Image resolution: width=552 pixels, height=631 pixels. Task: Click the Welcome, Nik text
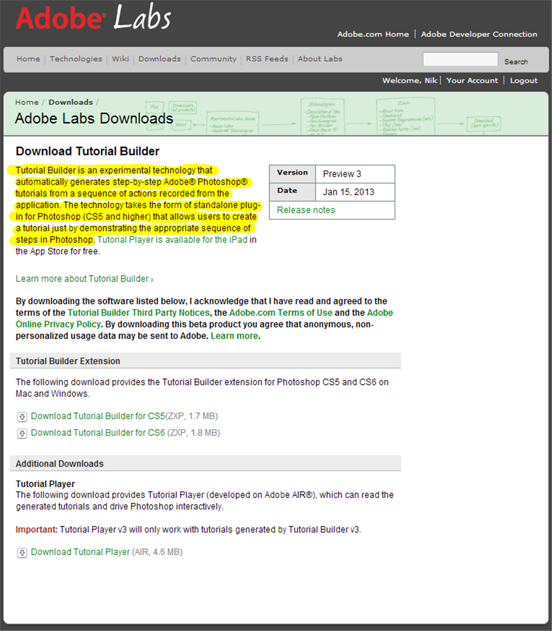pos(410,81)
